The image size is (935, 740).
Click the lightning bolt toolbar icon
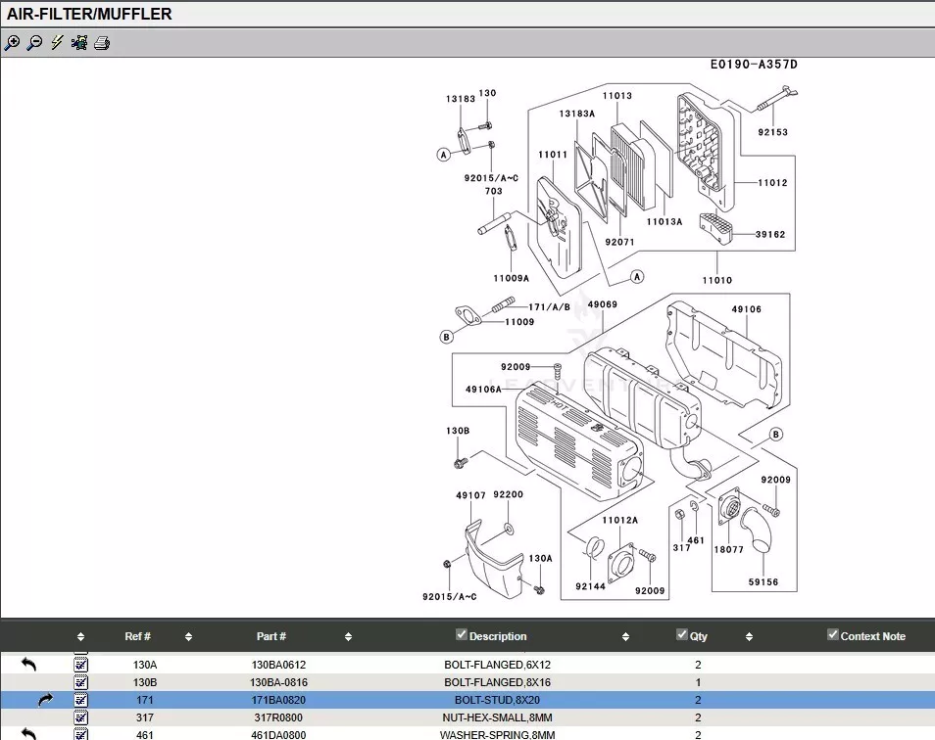tap(57, 43)
